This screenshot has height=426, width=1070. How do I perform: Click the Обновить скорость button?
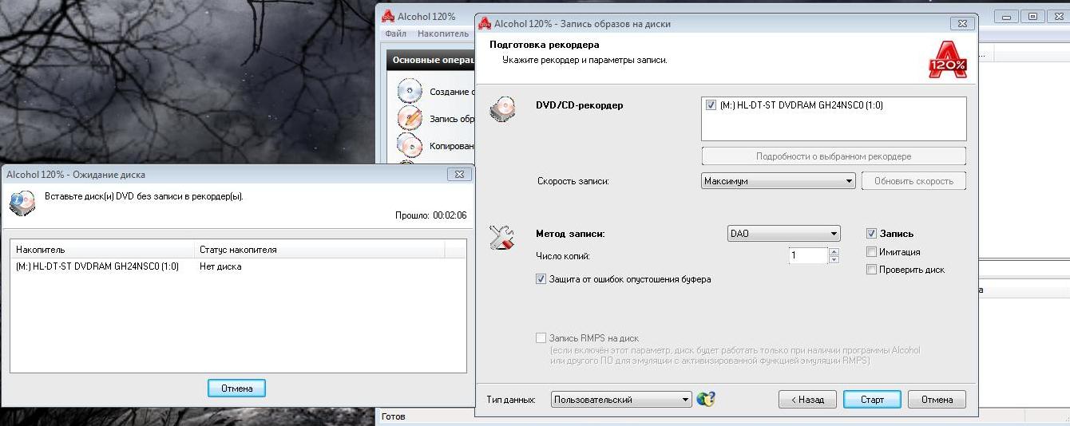click(x=913, y=181)
